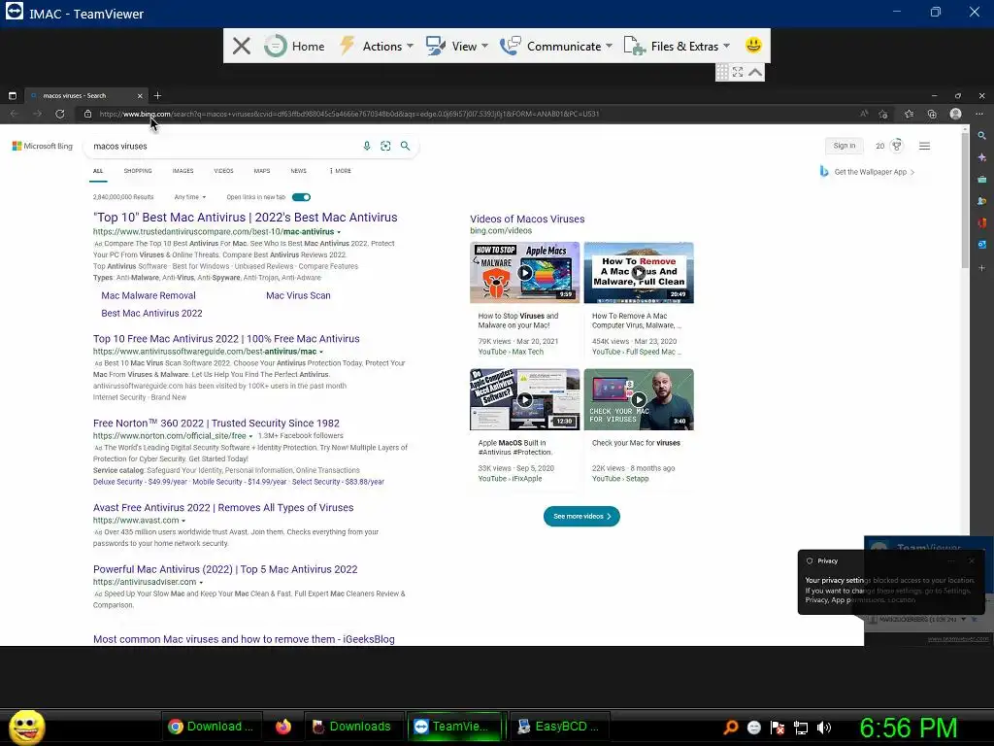Select the SHOPPING search tab
Viewport: 994px width, 746px height.
pyautogui.click(x=138, y=171)
